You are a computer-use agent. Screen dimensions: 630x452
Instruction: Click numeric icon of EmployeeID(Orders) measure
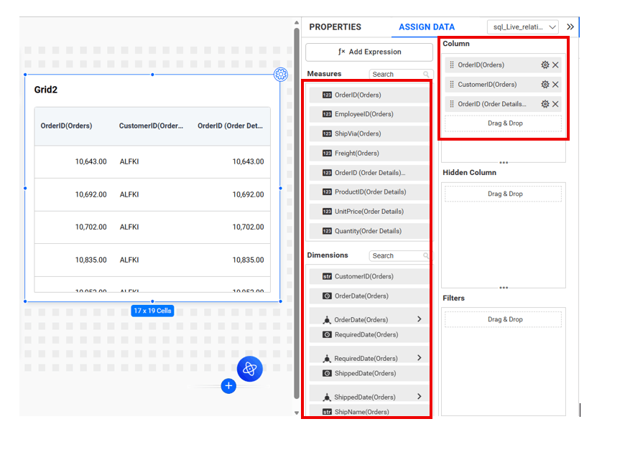click(x=327, y=114)
